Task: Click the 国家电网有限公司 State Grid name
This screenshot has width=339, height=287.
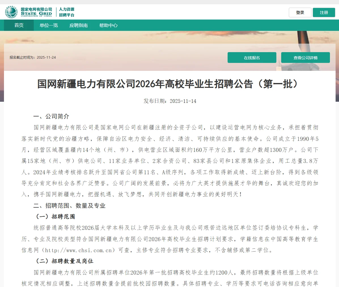Action: click(36, 12)
